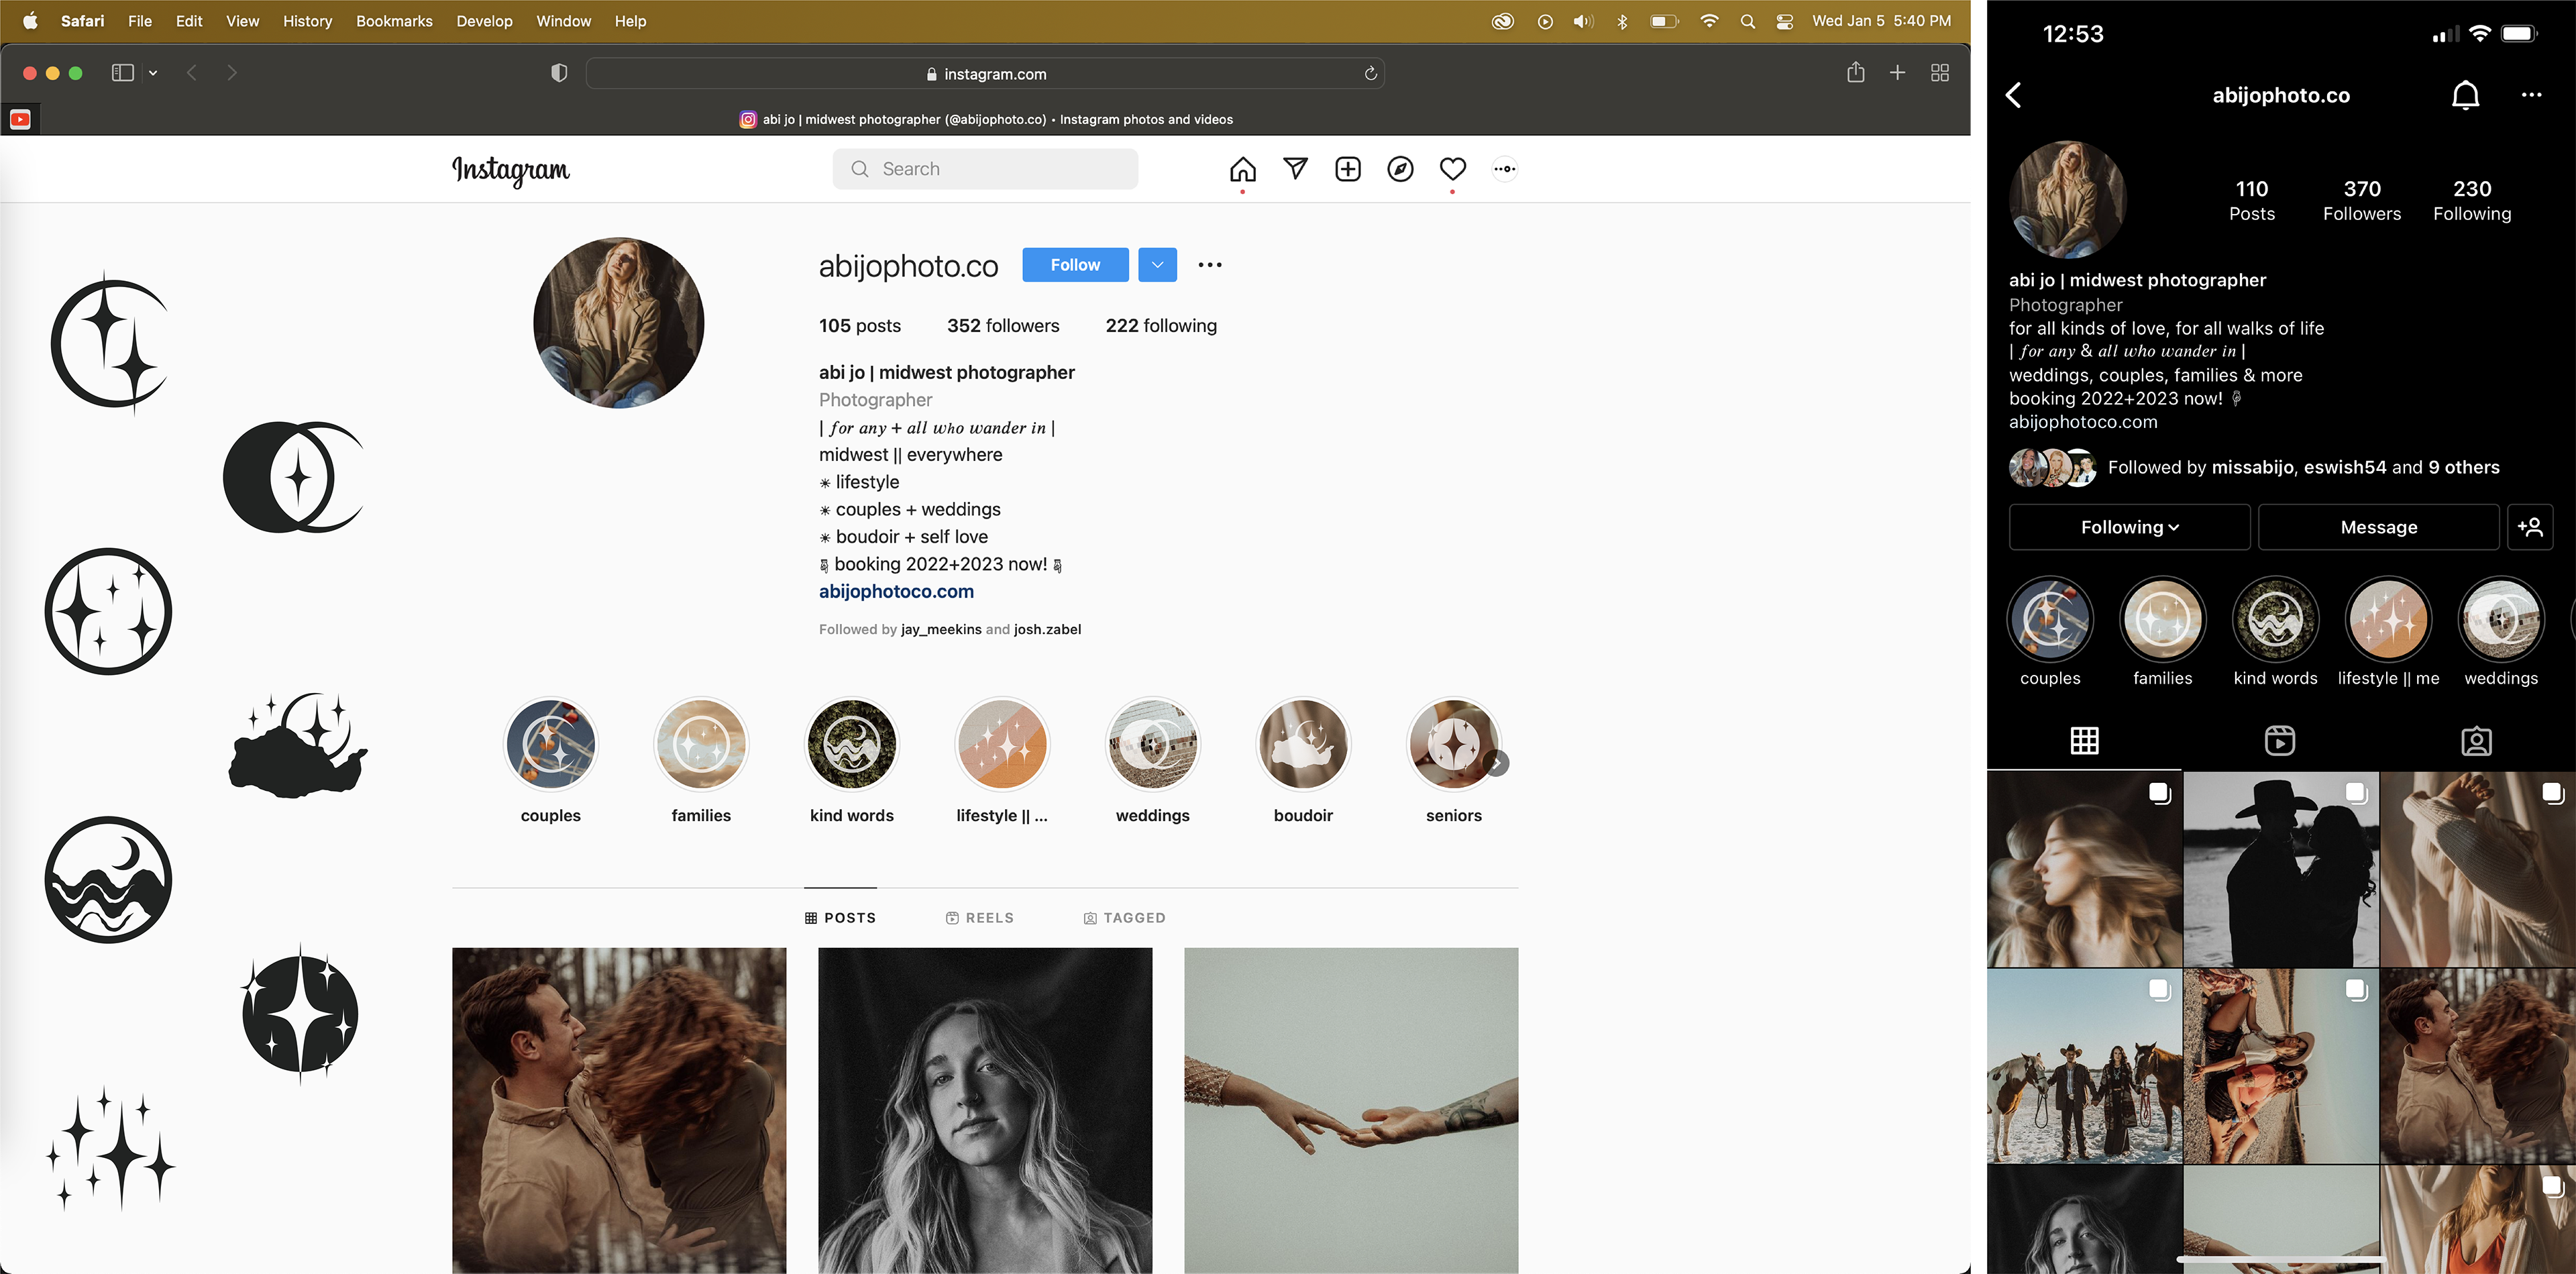Open a new Safari tab with plus icon
This screenshot has width=2576, height=1274.
(x=1897, y=73)
